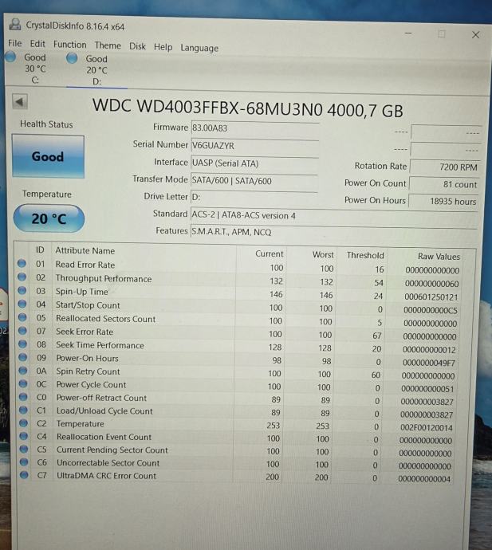The height and width of the screenshot is (550, 492).
Task: Open the File menu
Action: (x=14, y=43)
